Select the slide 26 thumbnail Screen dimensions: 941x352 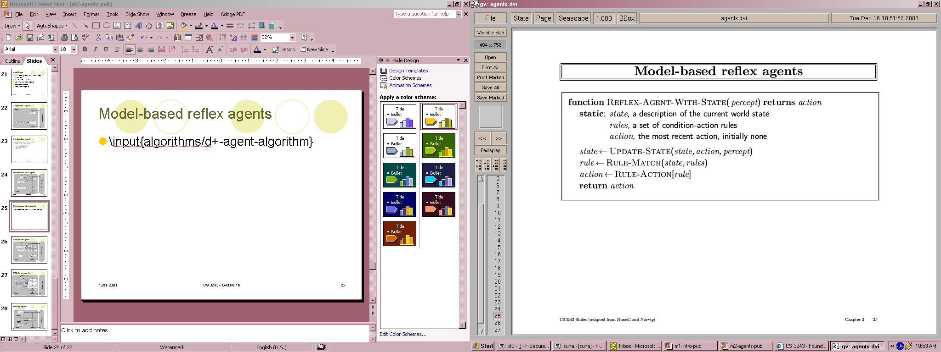tap(29, 250)
